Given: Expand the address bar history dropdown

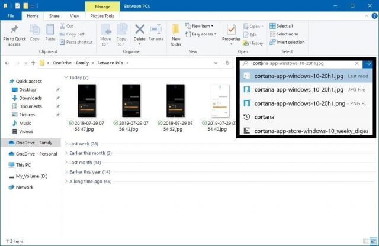Looking at the screenshot, I should 216,63.
